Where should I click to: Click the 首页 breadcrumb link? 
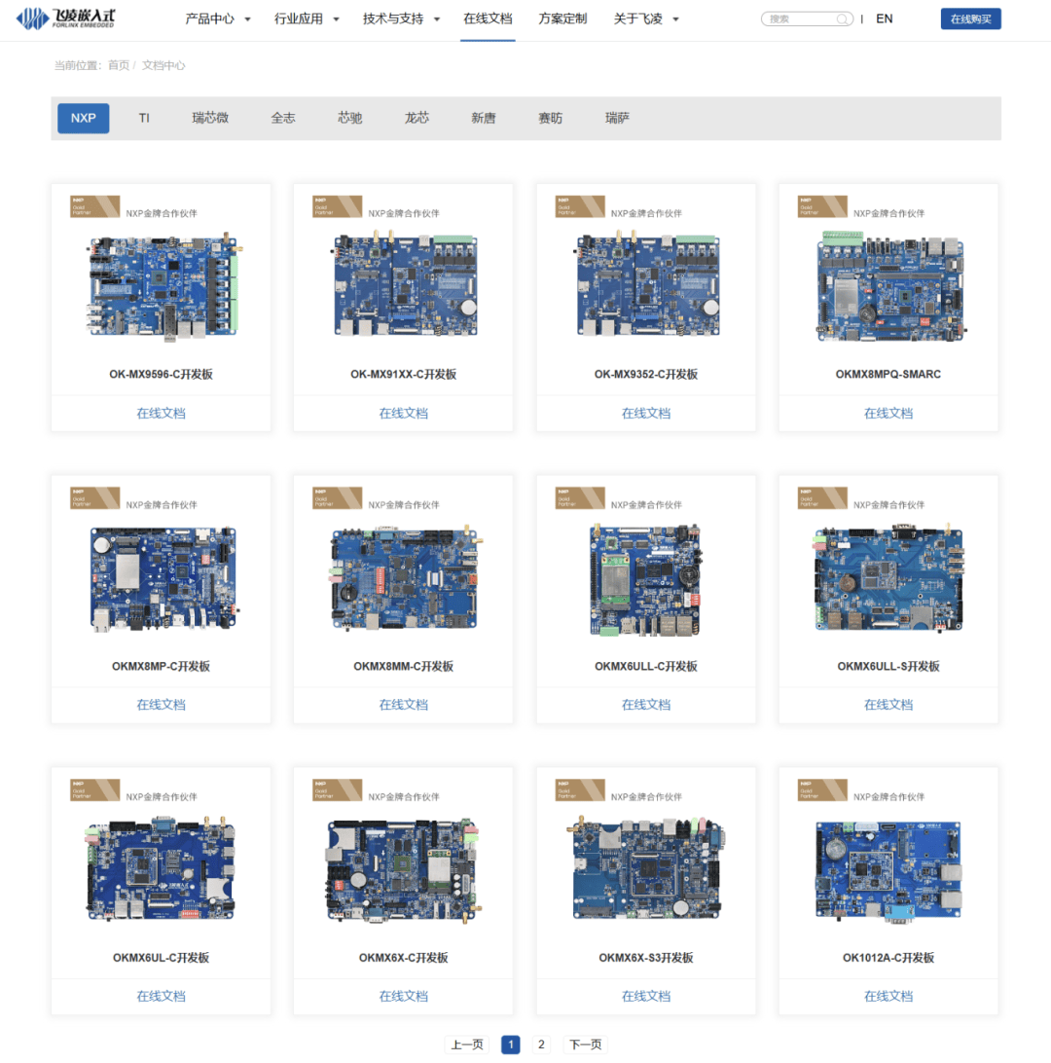point(119,65)
